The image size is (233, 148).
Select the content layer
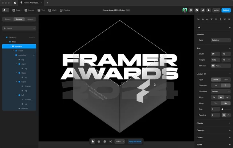19,46
